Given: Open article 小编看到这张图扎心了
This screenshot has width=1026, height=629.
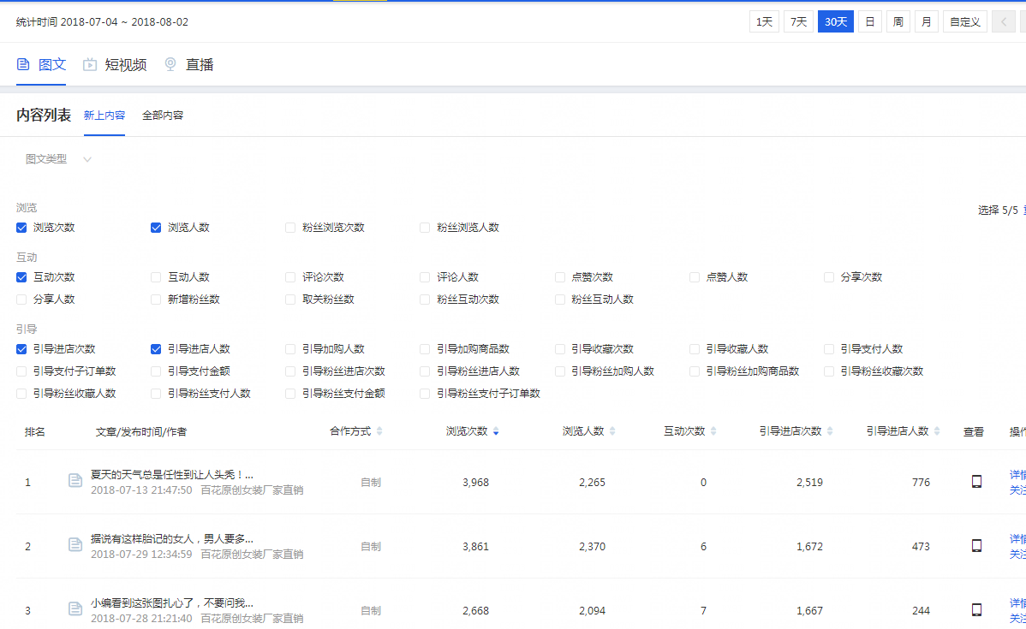Looking at the screenshot, I should click(171, 602).
